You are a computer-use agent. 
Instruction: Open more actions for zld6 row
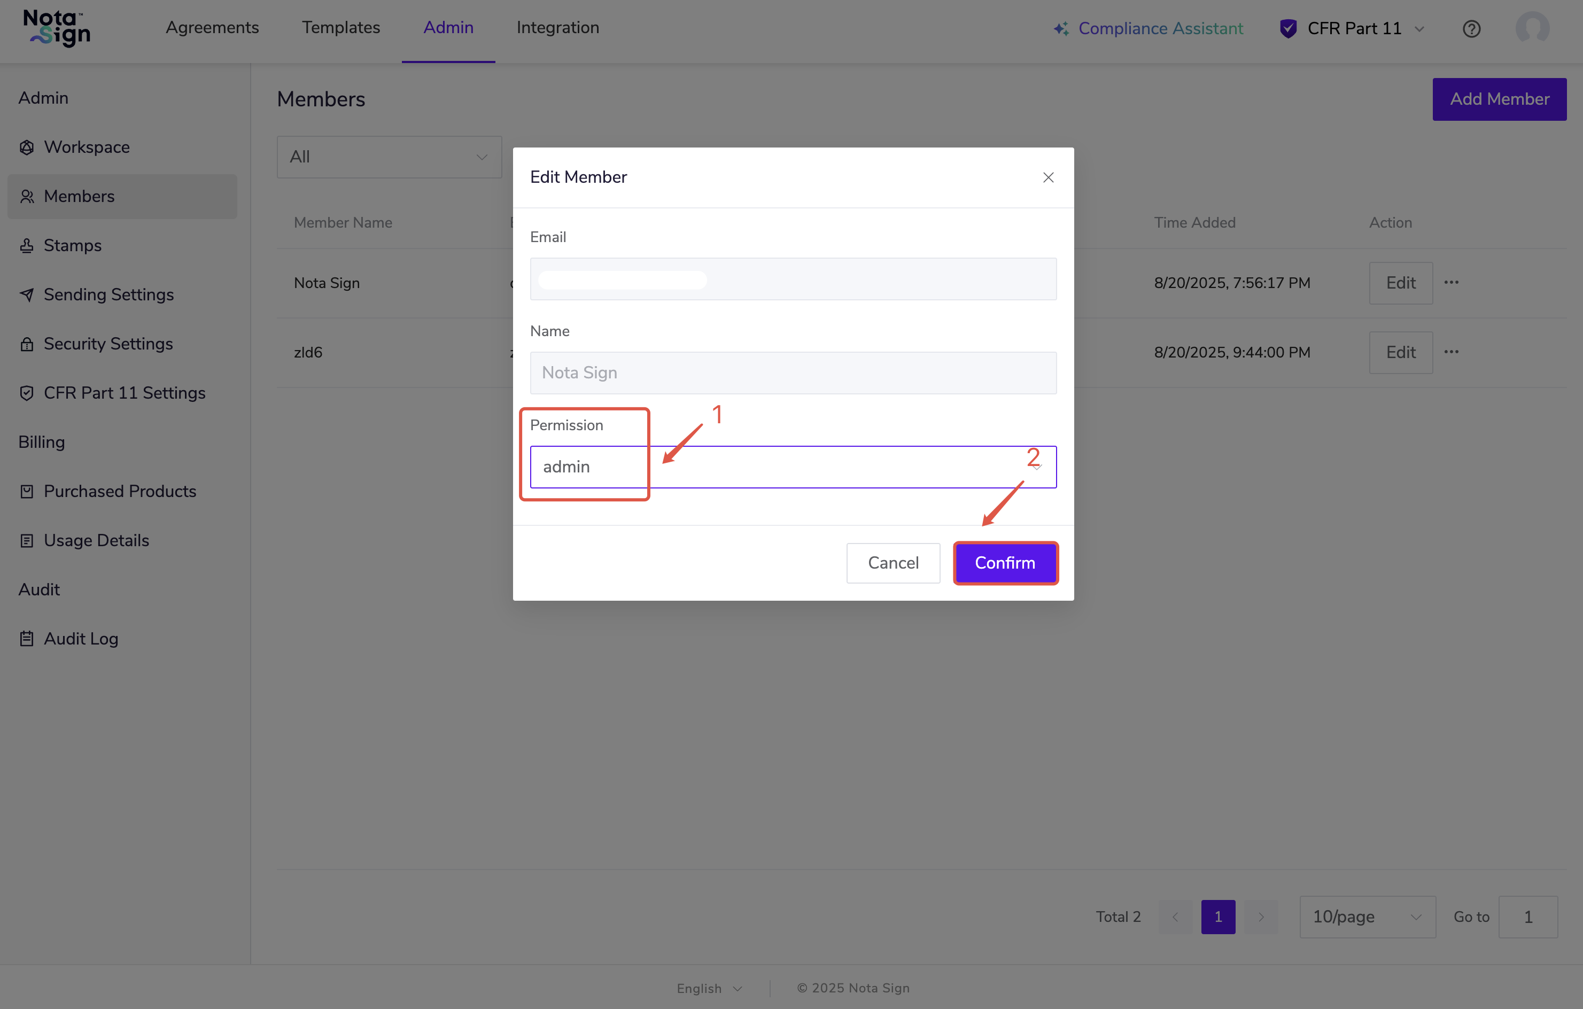(x=1452, y=352)
